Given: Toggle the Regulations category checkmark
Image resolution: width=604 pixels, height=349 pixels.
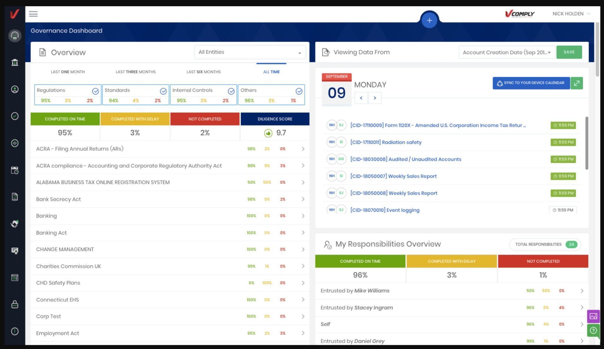Looking at the screenshot, I should pos(95,91).
